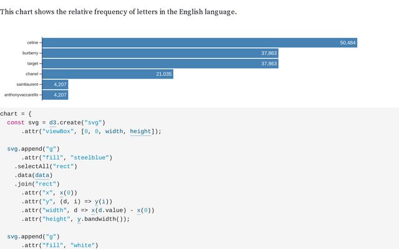Click the height reference in viewBox line
Image resolution: width=399 pixels, height=249 pixels.
click(140, 131)
